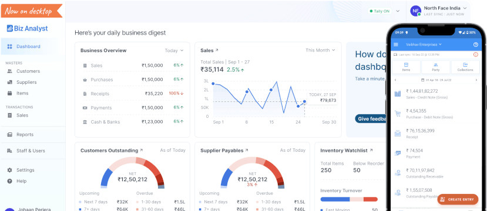Open Inventory Watchlist arrow link icon

tap(371, 150)
